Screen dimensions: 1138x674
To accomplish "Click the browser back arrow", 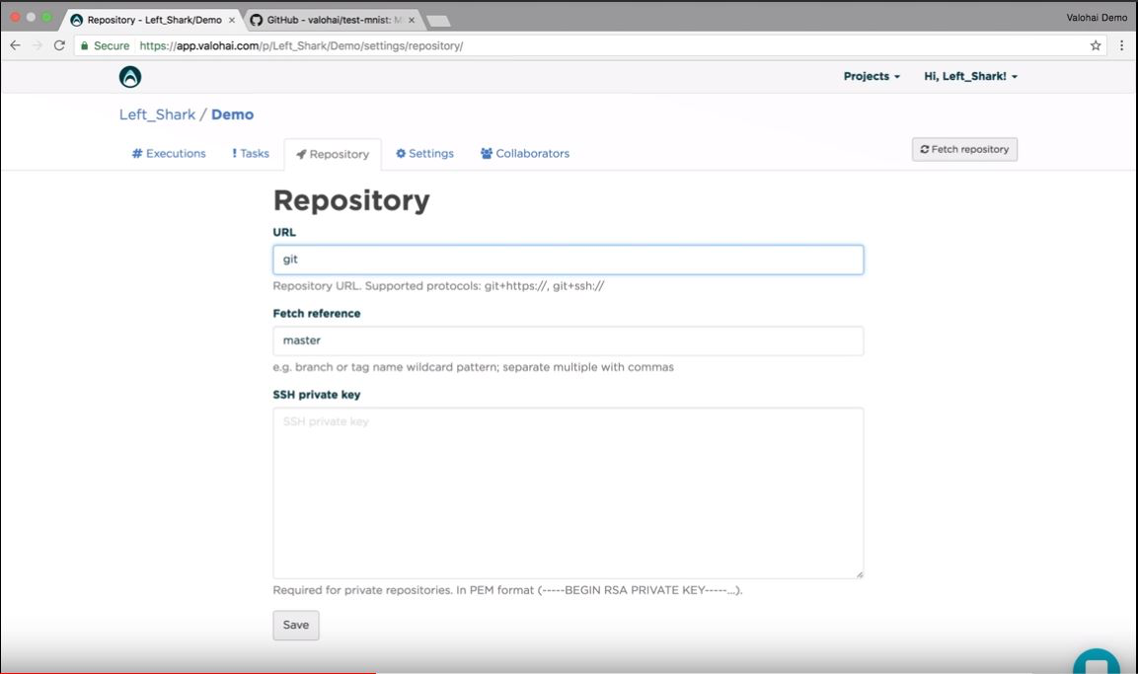I will point(15,45).
